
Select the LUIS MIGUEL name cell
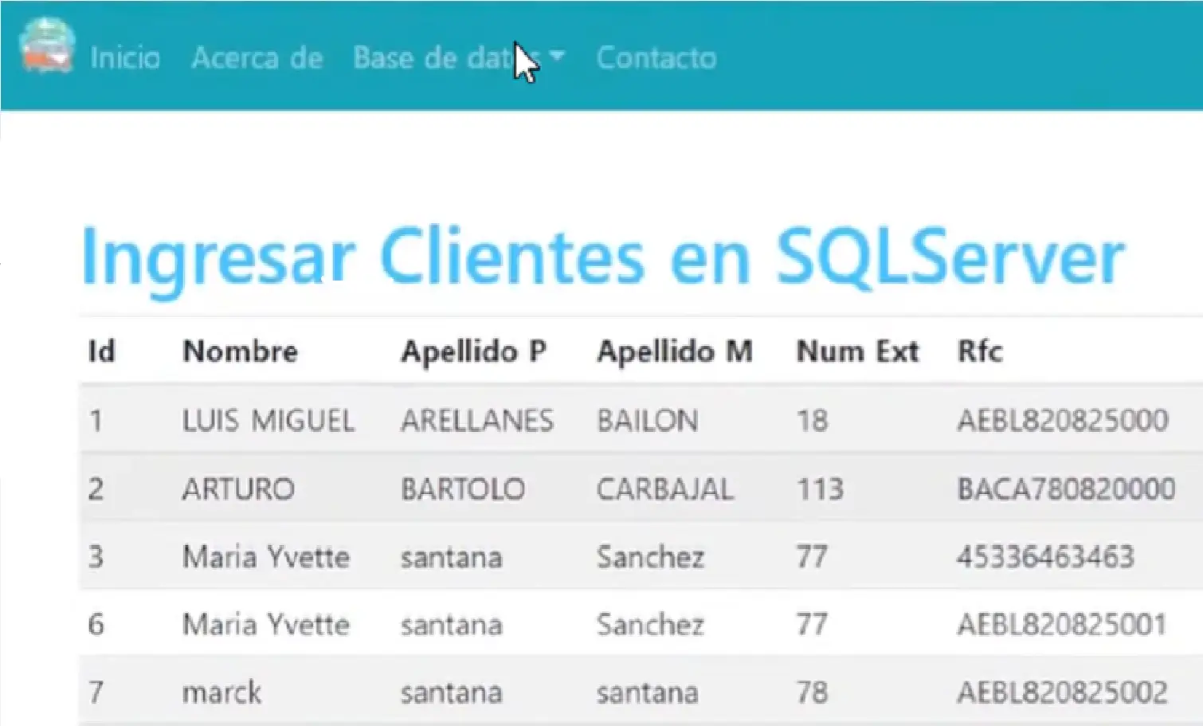click(268, 420)
